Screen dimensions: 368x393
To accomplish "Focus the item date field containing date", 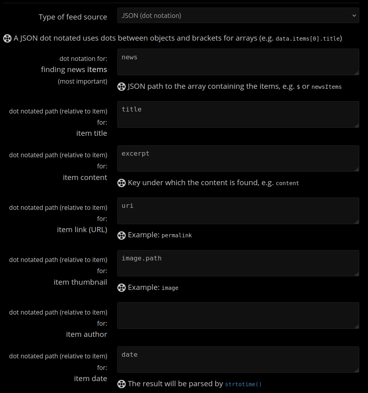I will coord(238,360).
